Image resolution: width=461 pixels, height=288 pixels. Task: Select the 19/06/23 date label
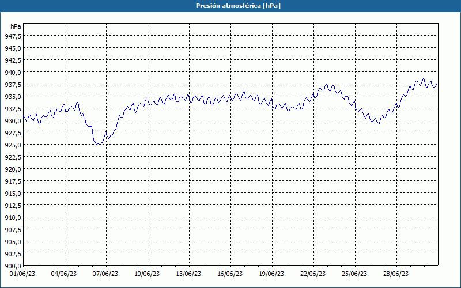[x=271, y=274]
